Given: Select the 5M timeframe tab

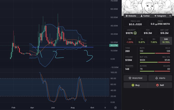Looking at the screenshot, I should (x=130, y=41).
